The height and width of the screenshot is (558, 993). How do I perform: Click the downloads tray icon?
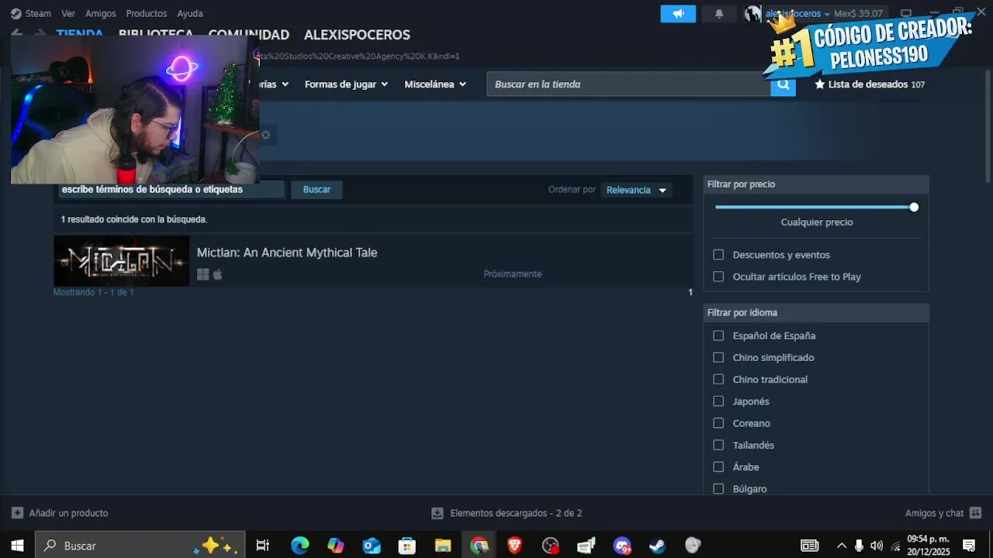coord(438,513)
